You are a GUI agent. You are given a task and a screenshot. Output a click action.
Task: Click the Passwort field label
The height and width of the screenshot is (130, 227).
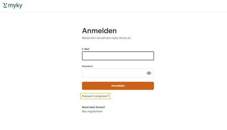tap(87, 66)
